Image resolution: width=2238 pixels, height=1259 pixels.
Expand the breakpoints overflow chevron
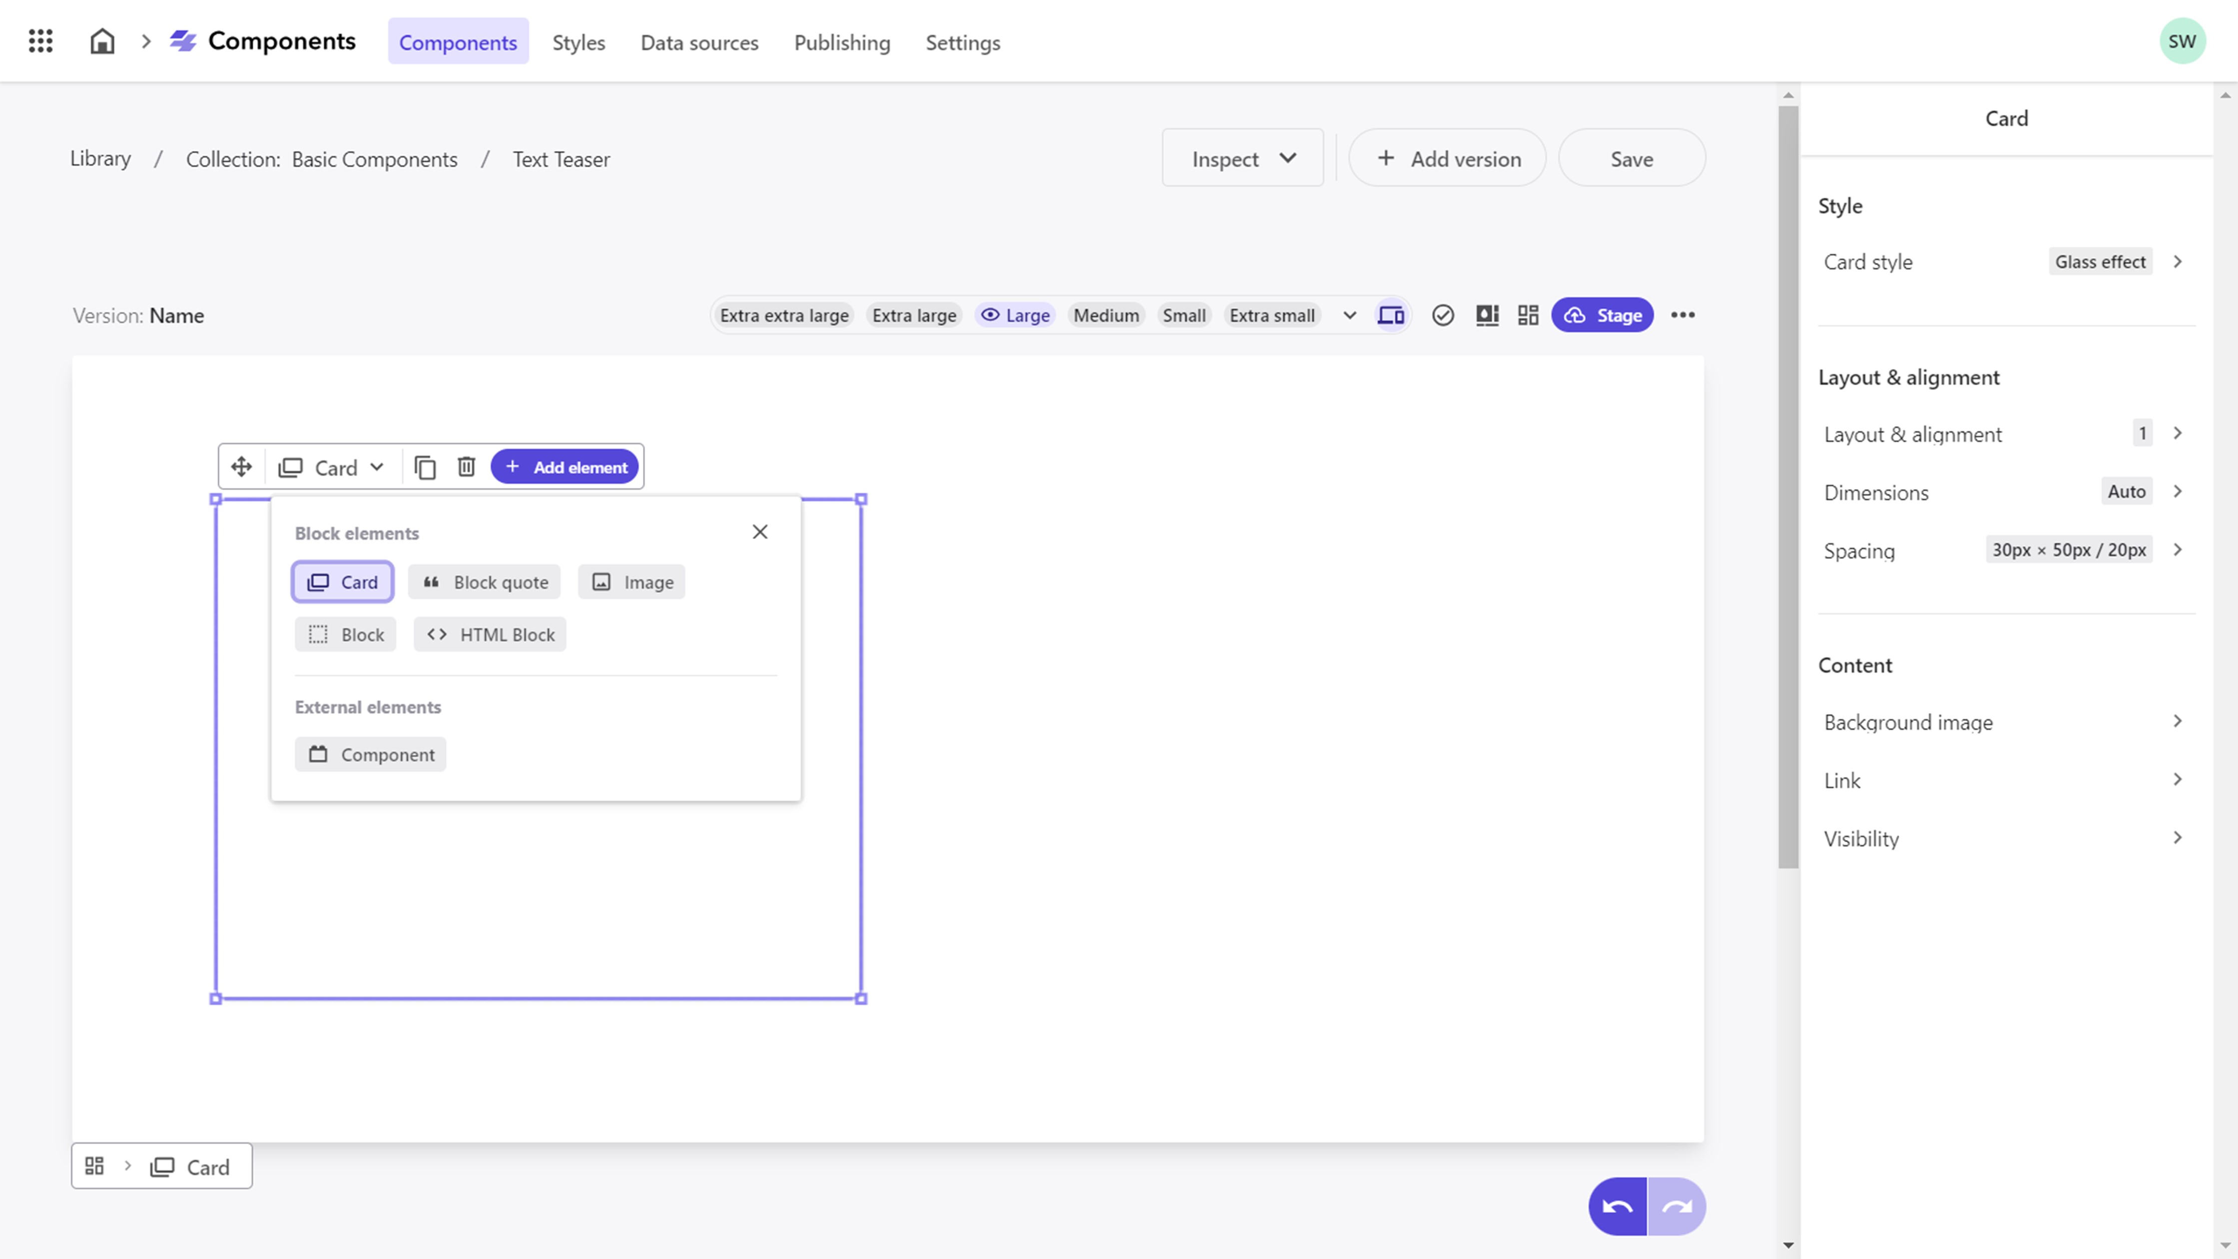(x=1348, y=315)
